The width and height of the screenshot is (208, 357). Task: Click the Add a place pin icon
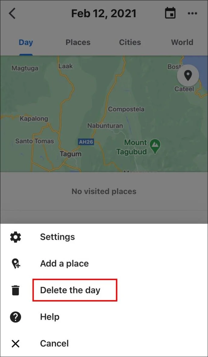[15, 263]
